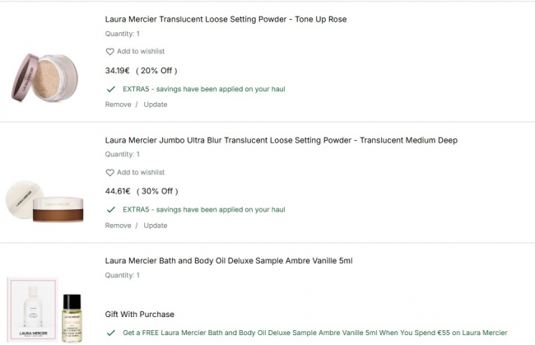Click the green checkmark beside Tone Up Rose EXTRA5 savings
Image resolution: width=535 pixels, height=345 pixels.
(110, 89)
